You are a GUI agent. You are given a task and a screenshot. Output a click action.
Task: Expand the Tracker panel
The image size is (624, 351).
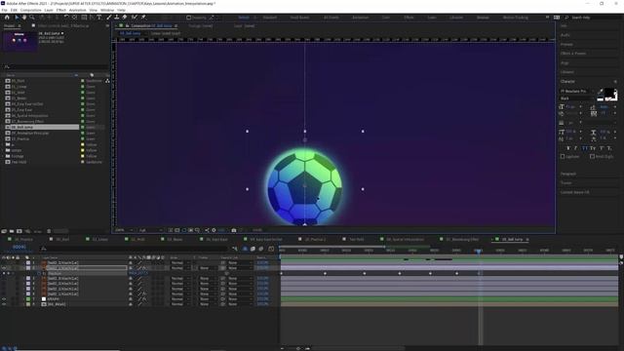coord(565,183)
